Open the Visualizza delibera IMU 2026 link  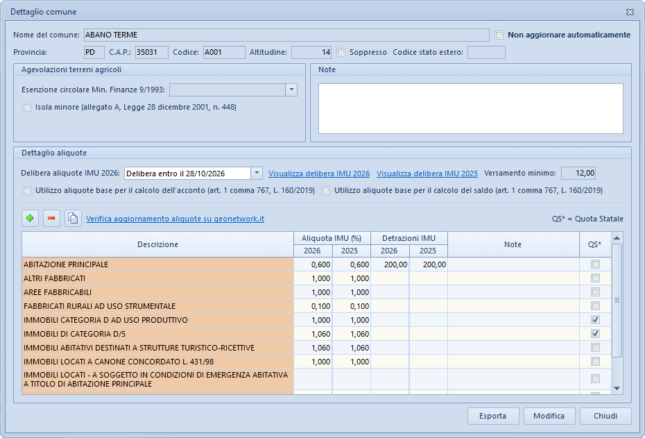click(319, 174)
